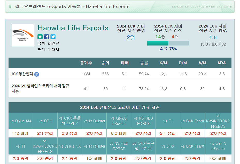Click the first vs NS RED FORCE match cell
This screenshot has height=164, width=240.
pos(143,121)
